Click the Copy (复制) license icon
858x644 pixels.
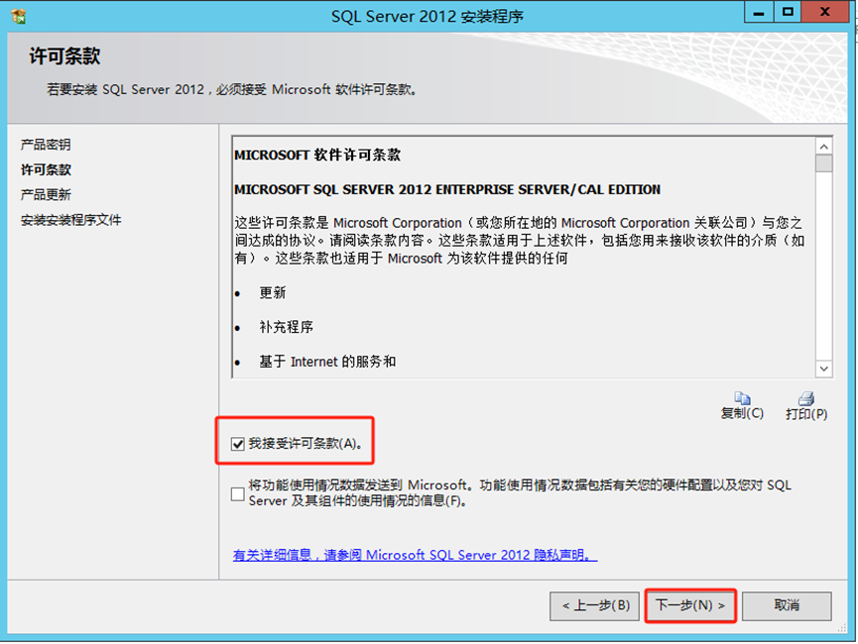click(742, 398)
